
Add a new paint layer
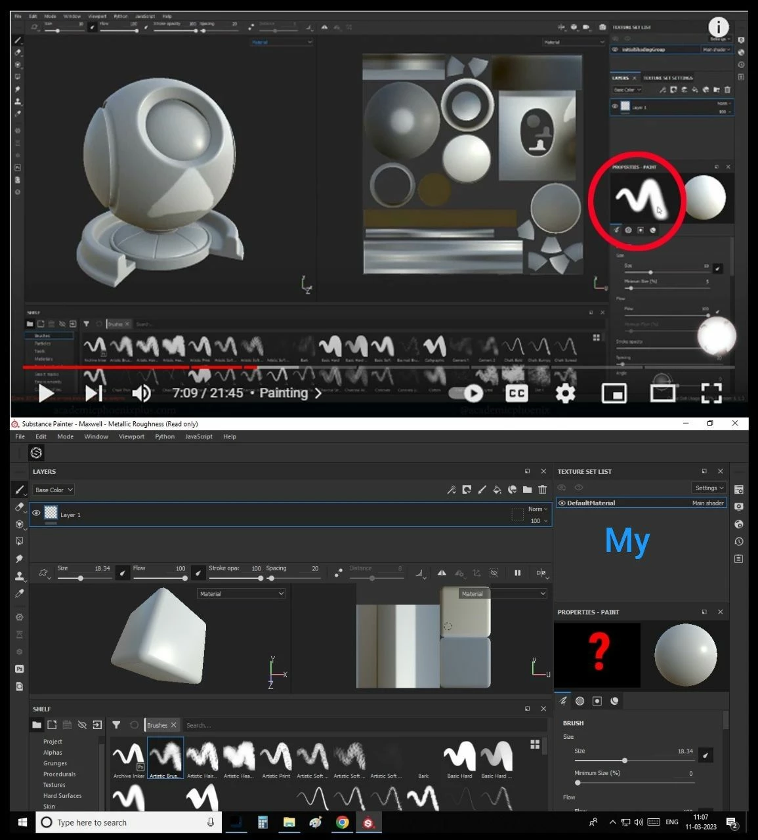482,490
